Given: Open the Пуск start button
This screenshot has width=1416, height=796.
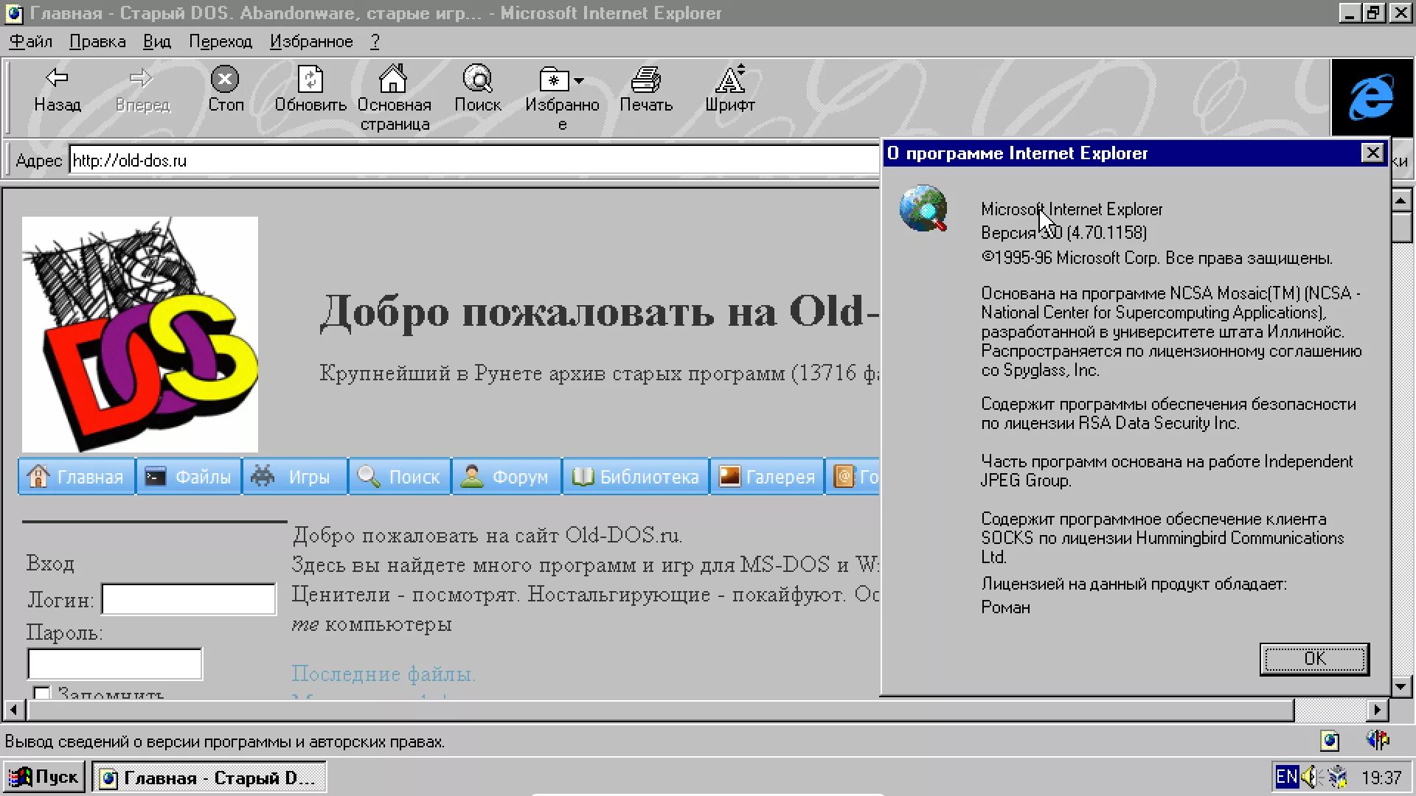Looking at the screenshot, I should point(44,777).
